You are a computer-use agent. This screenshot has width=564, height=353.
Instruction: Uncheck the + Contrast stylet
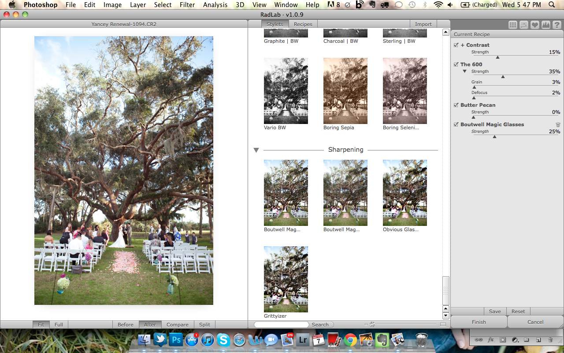456,45
